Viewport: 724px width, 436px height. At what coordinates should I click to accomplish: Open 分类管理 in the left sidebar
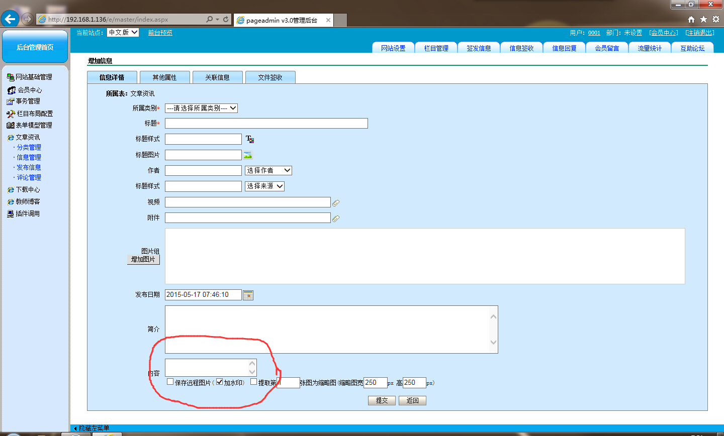pyautogui.click(x=29, y=147)
